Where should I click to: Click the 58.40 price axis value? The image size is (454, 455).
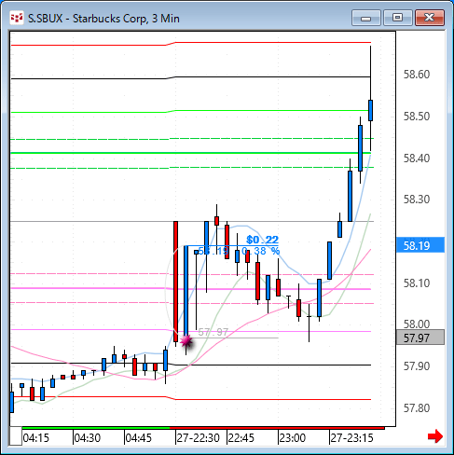[417, 159]
